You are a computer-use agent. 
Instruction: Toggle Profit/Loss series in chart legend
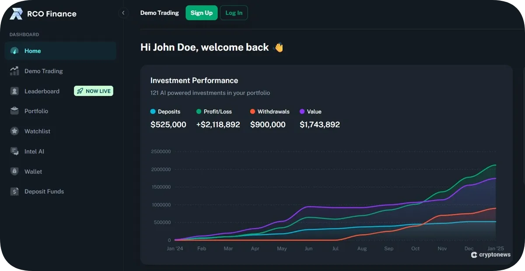click(x=214, y=112)
